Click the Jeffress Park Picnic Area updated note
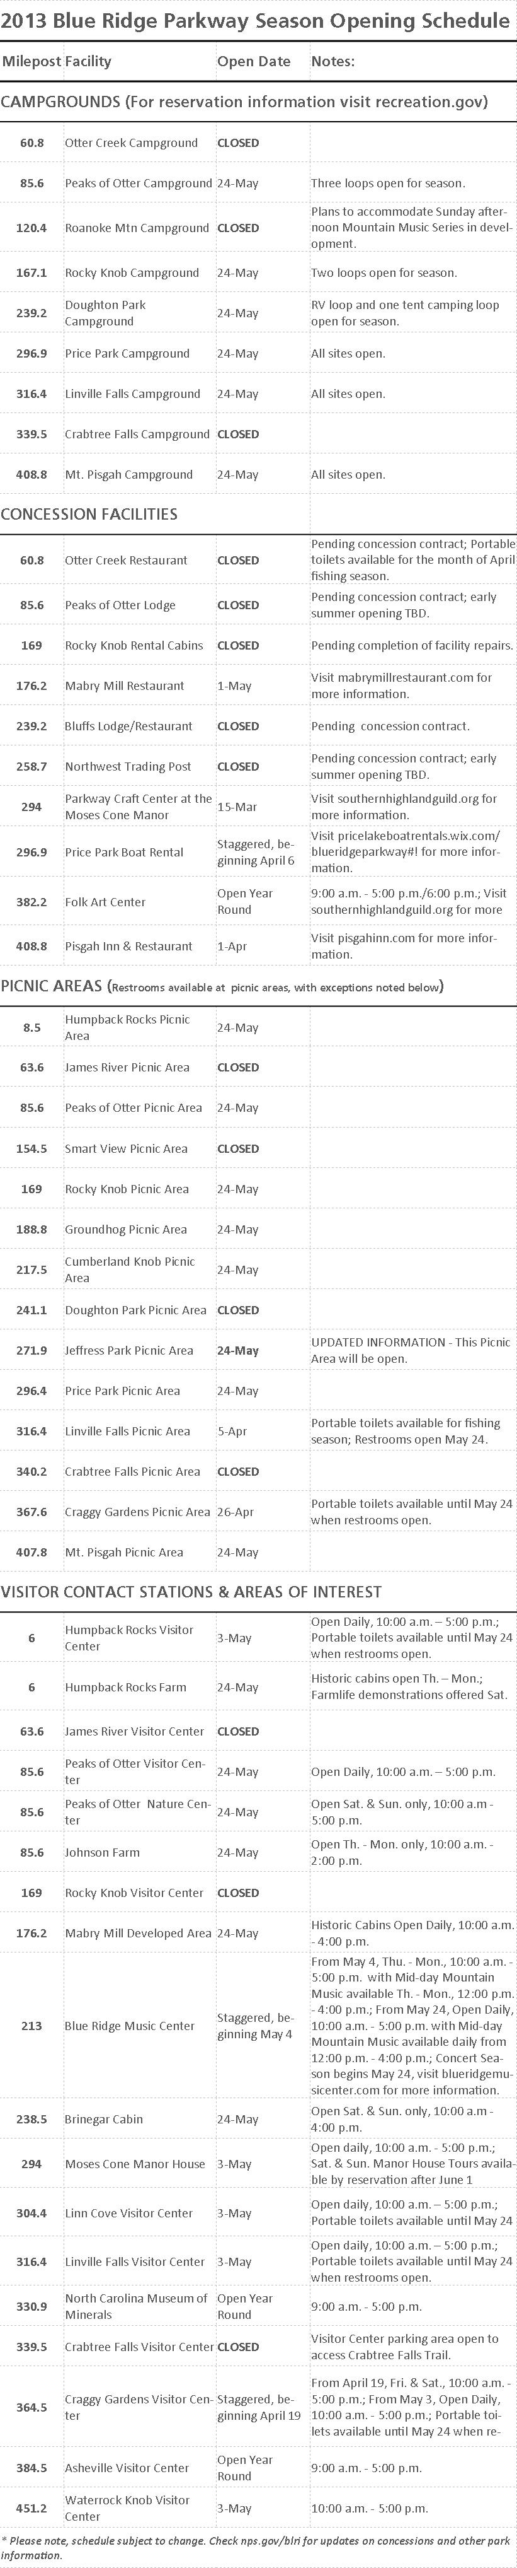The height and width of the screenshot is (2568, 517). point(411,1351)
